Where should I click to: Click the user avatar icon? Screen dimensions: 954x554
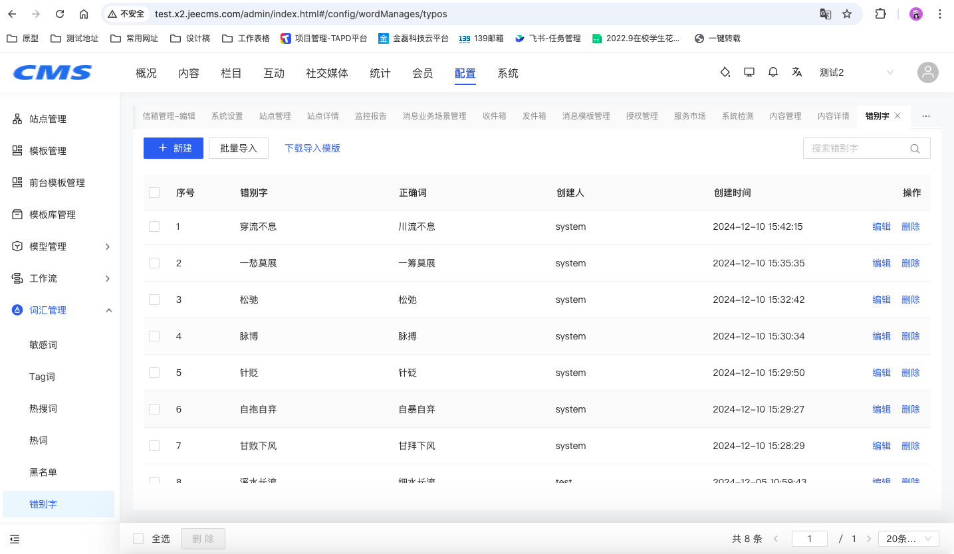pos(927,72)
